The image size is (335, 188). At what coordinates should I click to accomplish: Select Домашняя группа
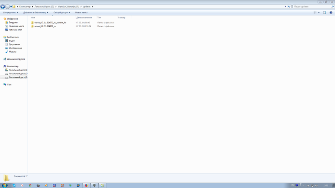tap(16, 59)
